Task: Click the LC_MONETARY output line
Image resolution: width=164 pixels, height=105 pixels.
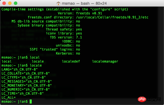Action: click(x=26, y=85)
